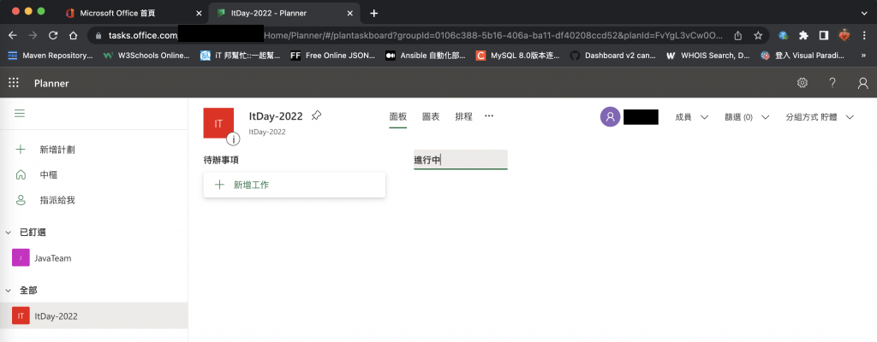
Task: Open the 篩選 (0) filter dropdown
Action: [747, 117]
